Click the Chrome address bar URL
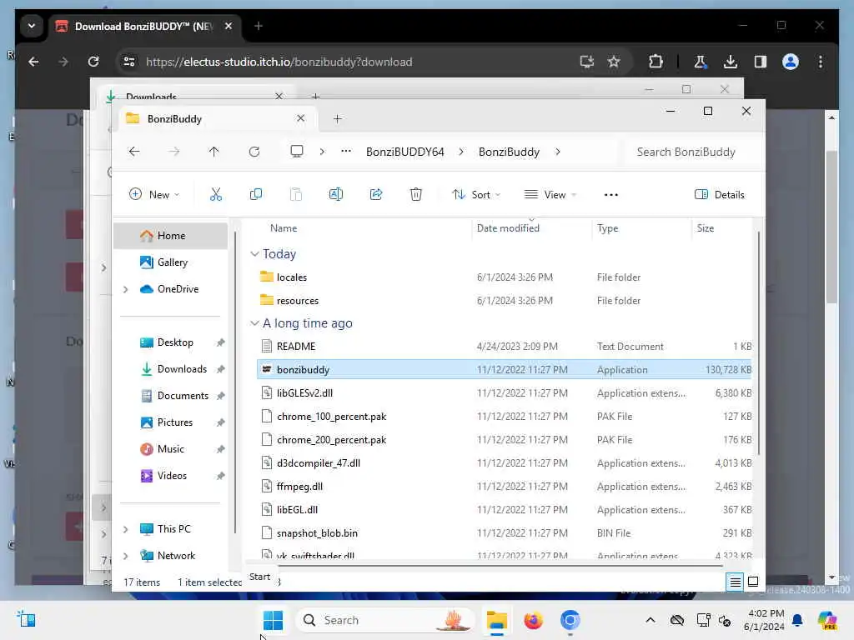This screenshot has height=640, width=854. tap(279, 62)
